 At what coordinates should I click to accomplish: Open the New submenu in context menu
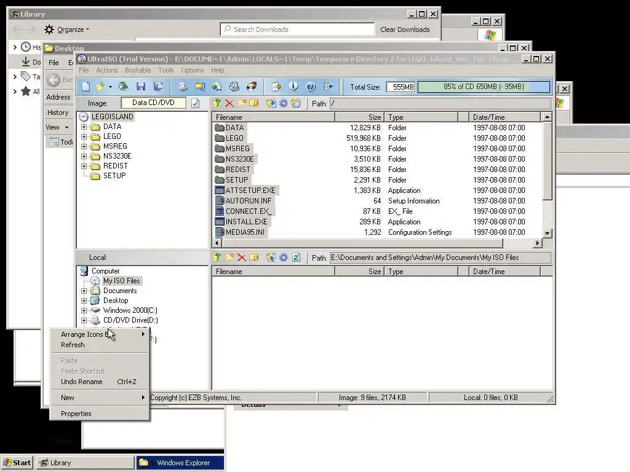click(x=100, y=398)
